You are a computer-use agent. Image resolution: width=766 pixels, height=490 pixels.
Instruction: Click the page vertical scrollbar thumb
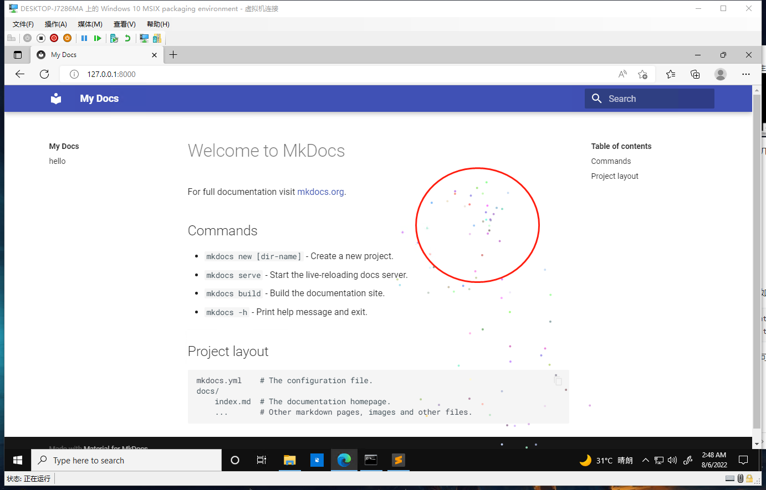tap(757, 260)
